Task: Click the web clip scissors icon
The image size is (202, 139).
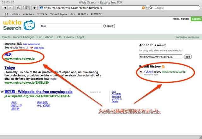Action: coord(27,8)
